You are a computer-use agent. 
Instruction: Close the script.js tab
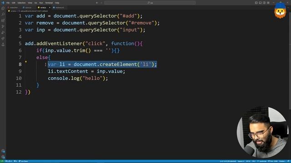[50, 8]
